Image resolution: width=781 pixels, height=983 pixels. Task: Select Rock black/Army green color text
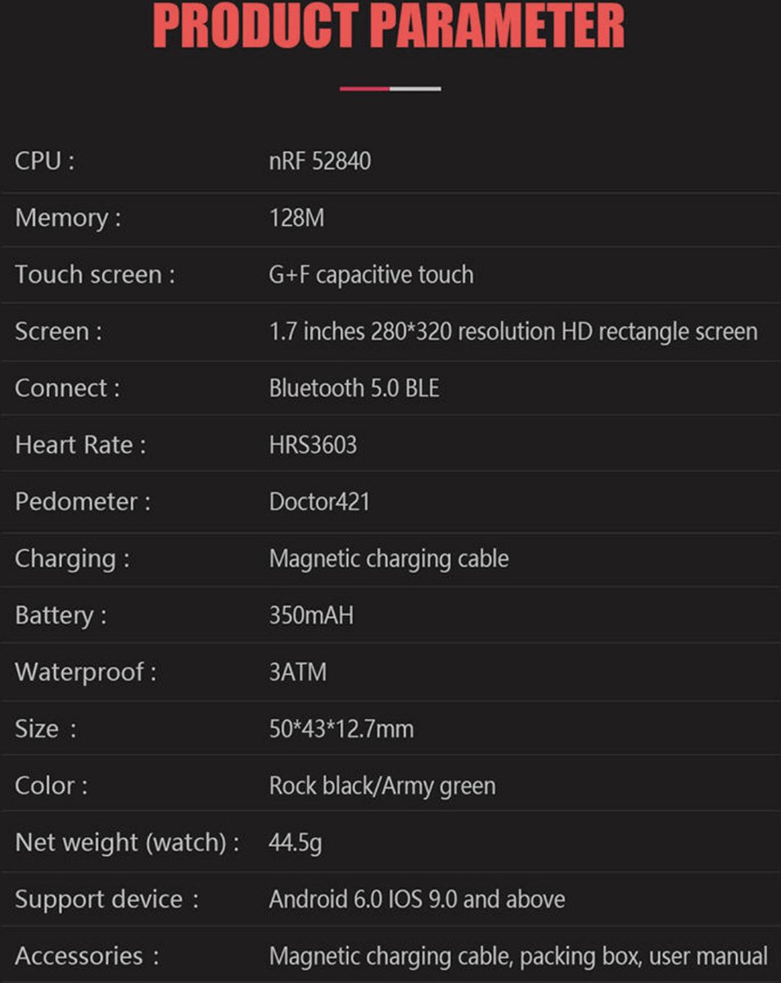[382, 786]
